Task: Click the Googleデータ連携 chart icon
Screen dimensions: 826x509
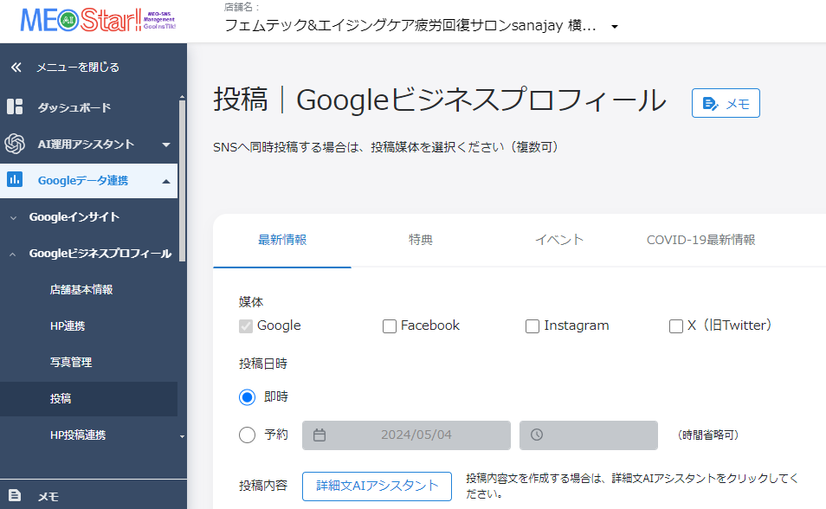Action: click(15, 180)
